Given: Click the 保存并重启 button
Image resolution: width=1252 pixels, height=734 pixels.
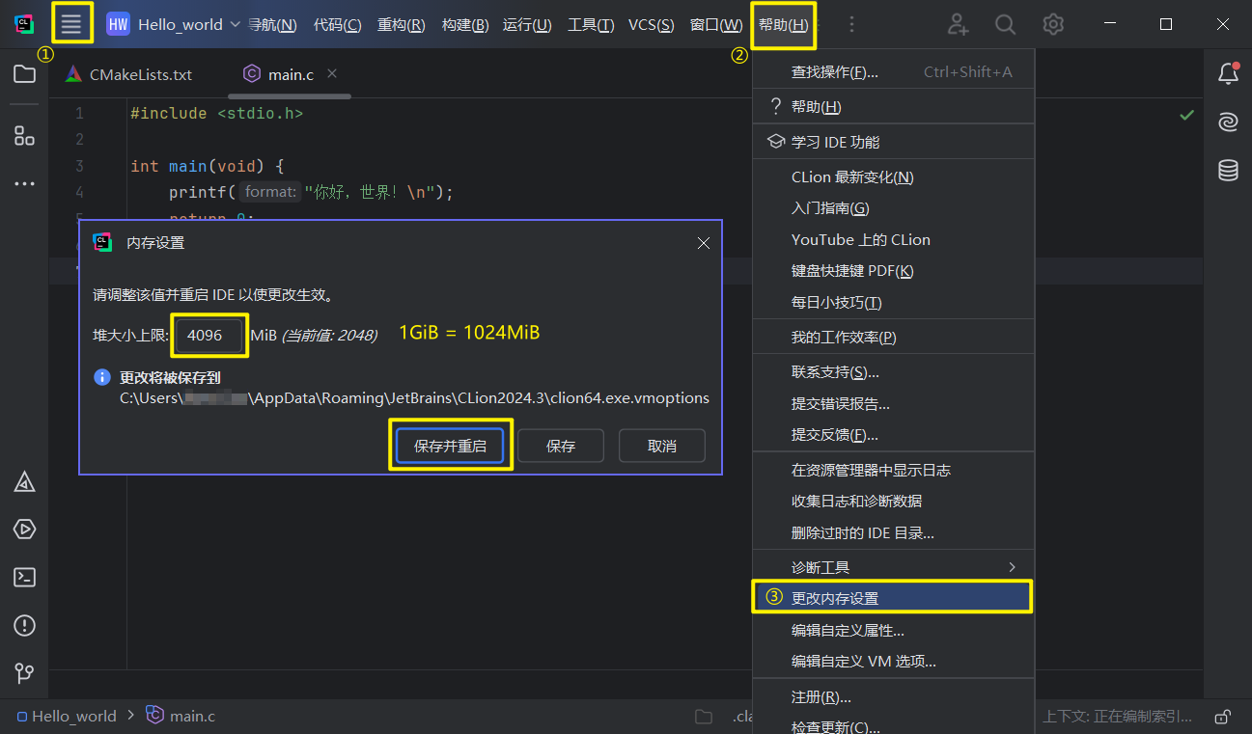Looking at the screenshot, I should 450,445.
